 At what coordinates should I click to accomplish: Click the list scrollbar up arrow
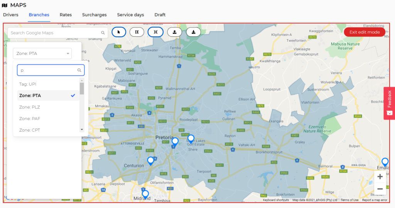pos(82,80)
